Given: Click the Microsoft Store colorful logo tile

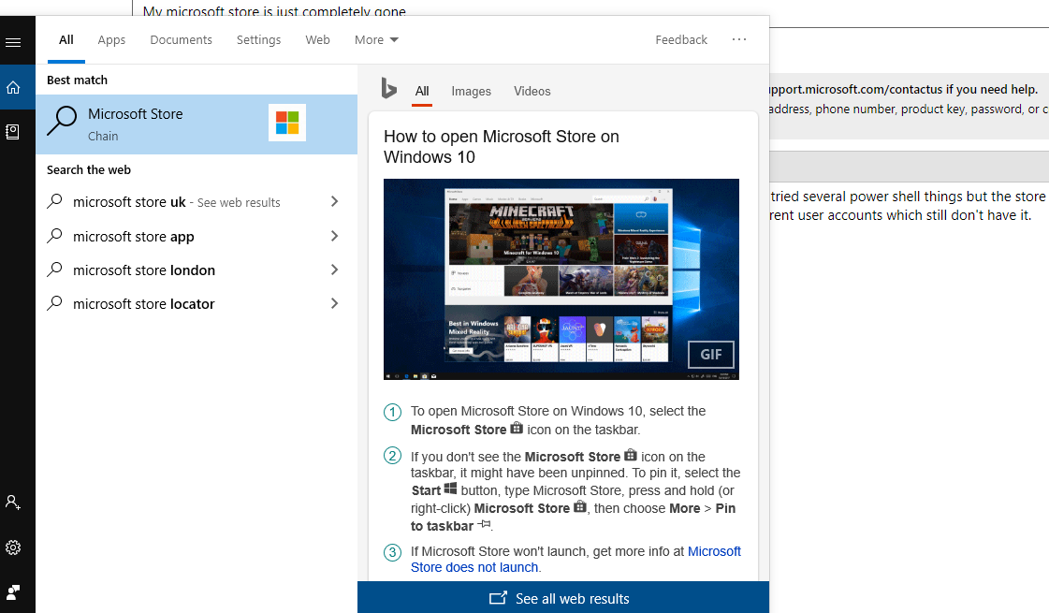Looking at the screenshot, I should (x=287, y=123).
